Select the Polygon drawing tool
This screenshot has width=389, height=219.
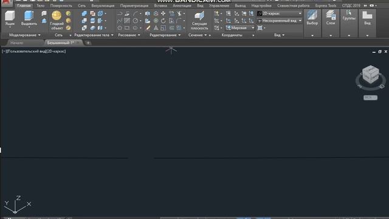point(120,28)
